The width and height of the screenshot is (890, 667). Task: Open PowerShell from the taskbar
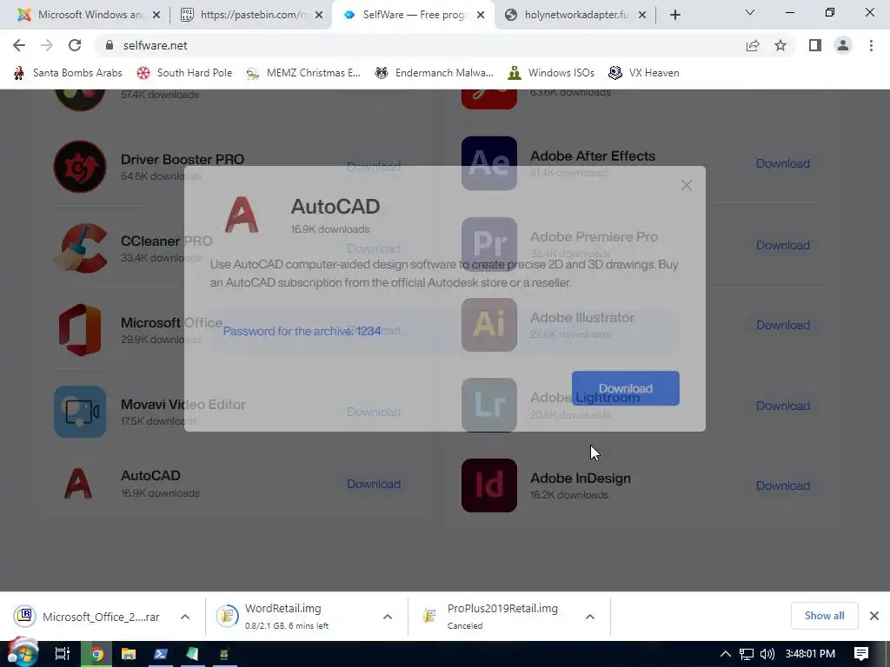[161, 654]
